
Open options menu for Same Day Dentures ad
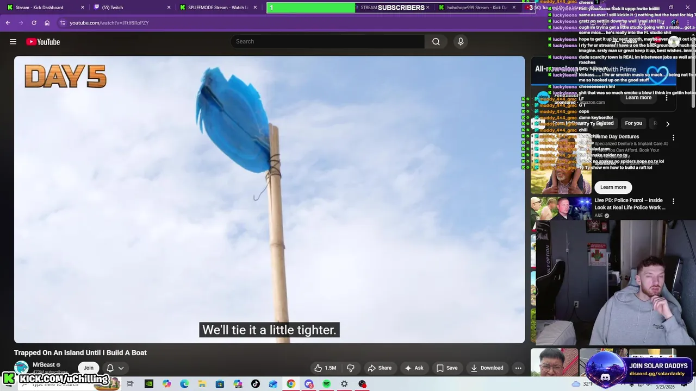[x=673, y=137]
